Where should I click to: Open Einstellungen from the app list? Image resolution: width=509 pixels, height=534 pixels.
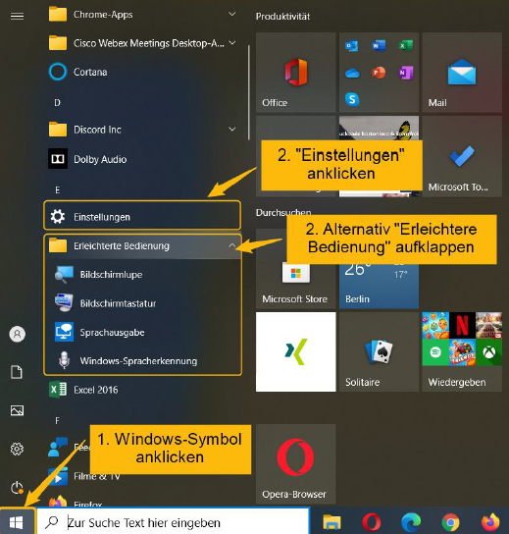[142, 217]
